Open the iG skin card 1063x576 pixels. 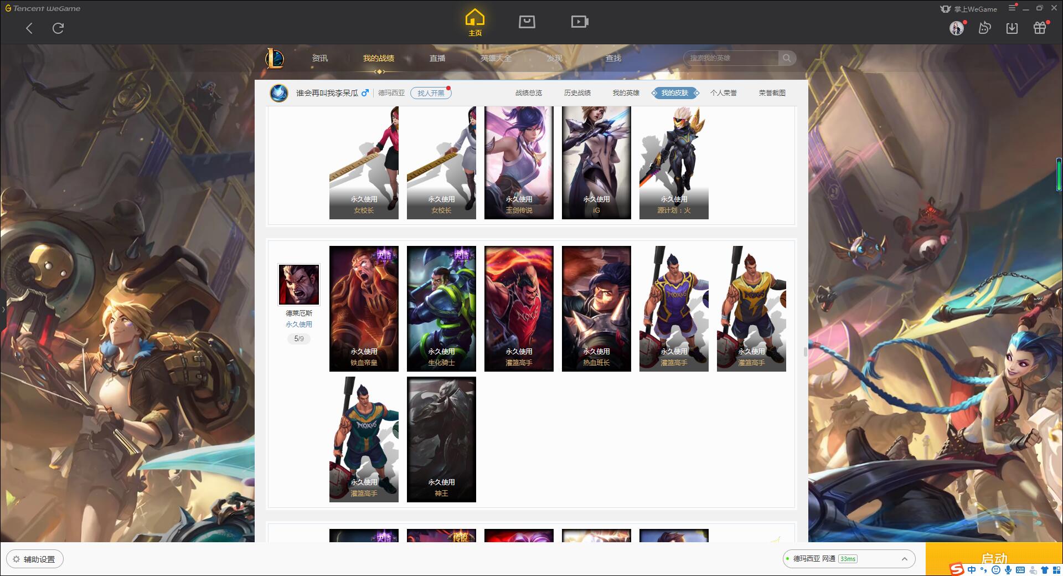(596, 163)
